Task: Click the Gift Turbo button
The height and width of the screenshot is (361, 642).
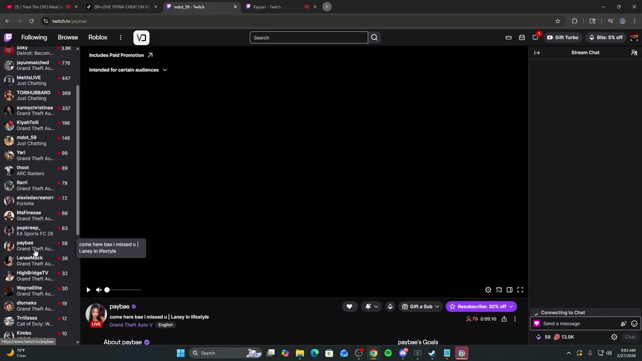Action: pyautogui.click(x=562, y=38)
